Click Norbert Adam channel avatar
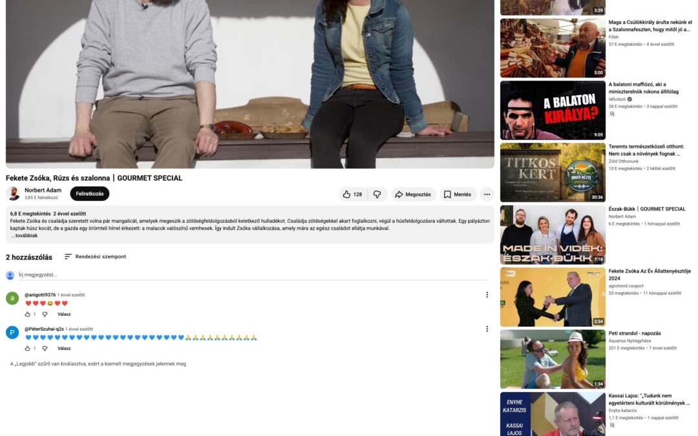The width and height of the screenshot is (698, 436). point(14,194)
